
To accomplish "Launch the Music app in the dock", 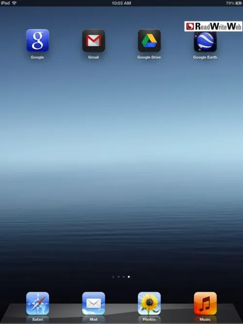I will coord(205,303).
